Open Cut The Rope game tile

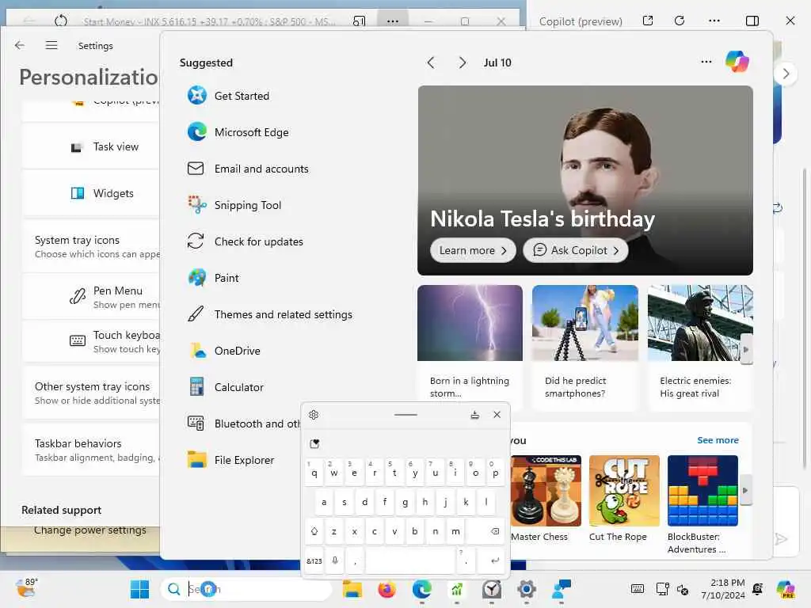coord(624,499)
